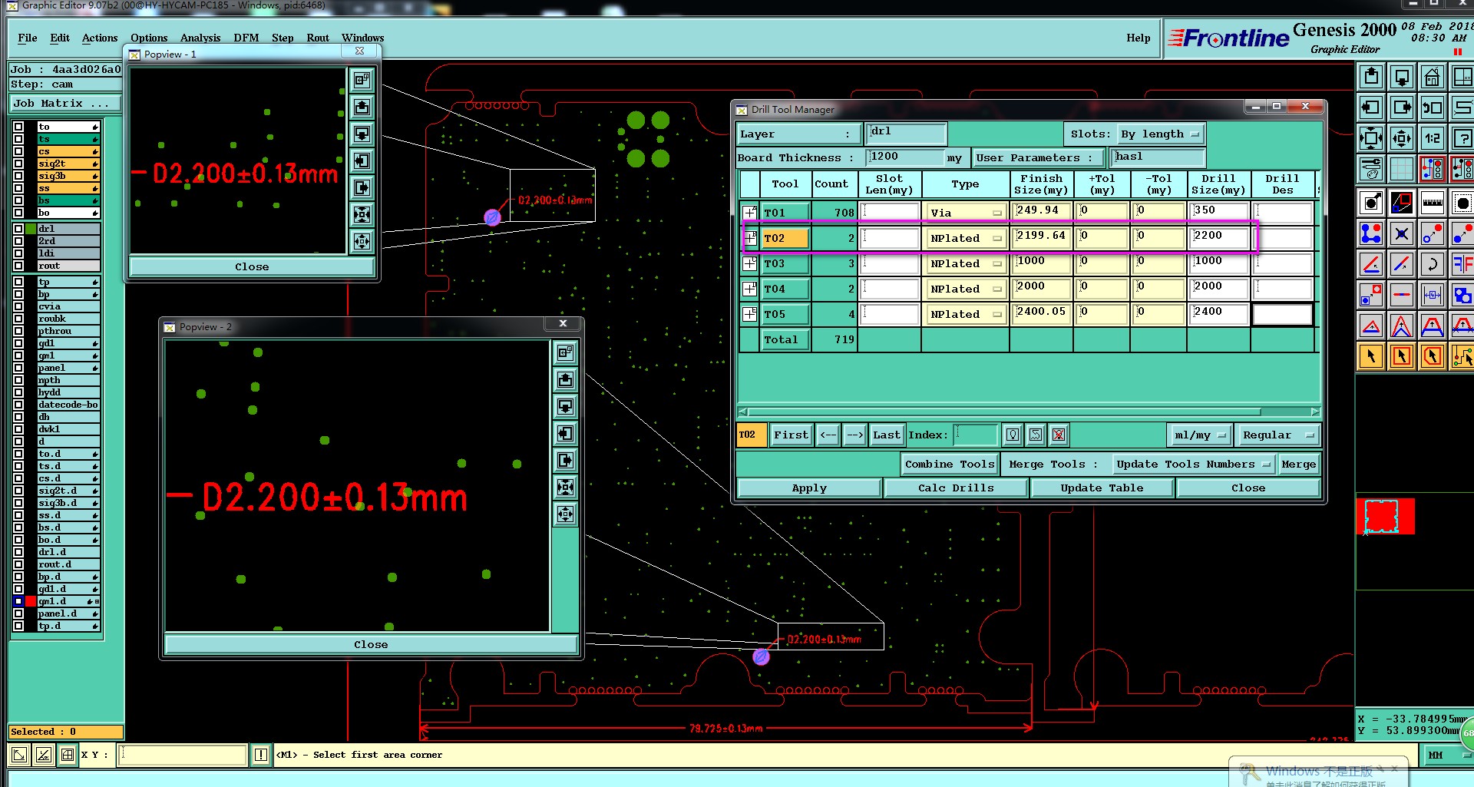Screen dimensions: 1474x787
Task: Open the wrench and palette options icon
Action: (1371, 168)
